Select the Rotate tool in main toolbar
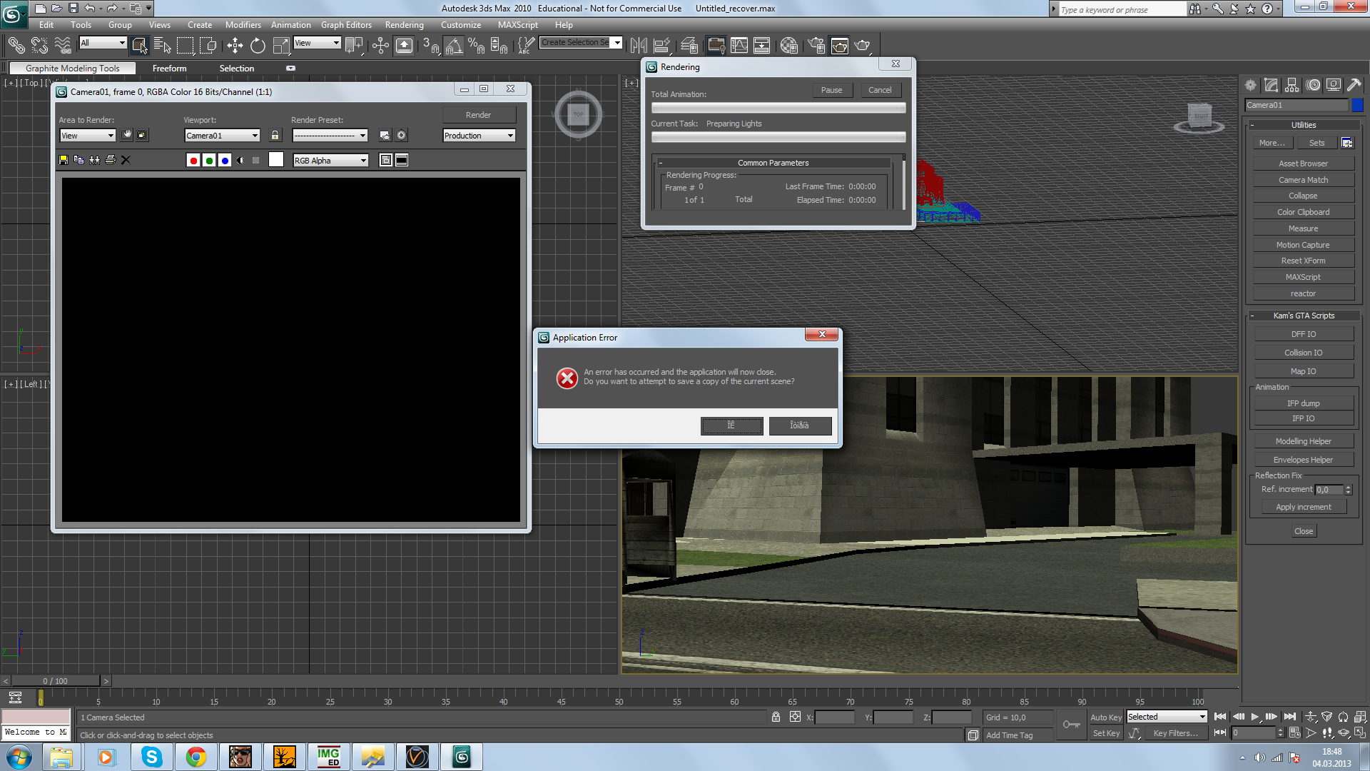The width and height of the screenshot is (1370, 771). pyautogui.click(x=258, y=46)
